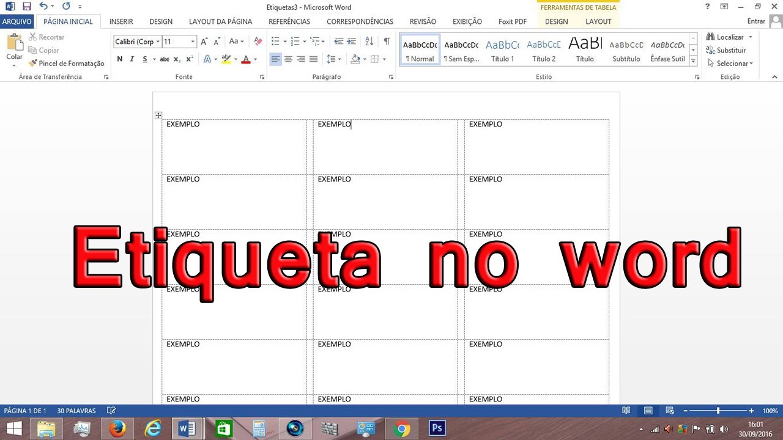Image resolution: width=783 pixels, height=440 pixels.
Task: Switch to the CORRESPONDÊNCIAS tab
Action: [x=360, y=21]
